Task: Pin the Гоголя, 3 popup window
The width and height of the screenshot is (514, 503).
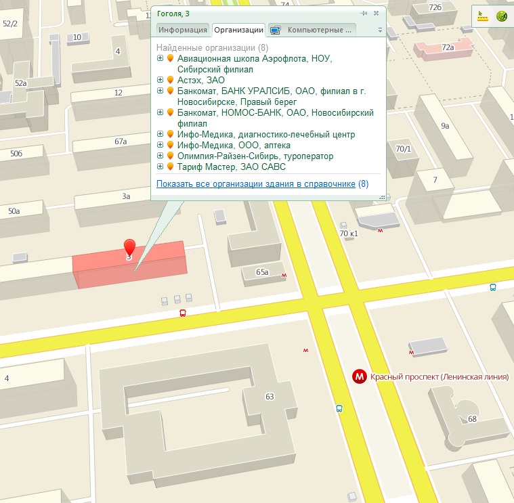Action: pyautogui.click(x=364, y=13)
